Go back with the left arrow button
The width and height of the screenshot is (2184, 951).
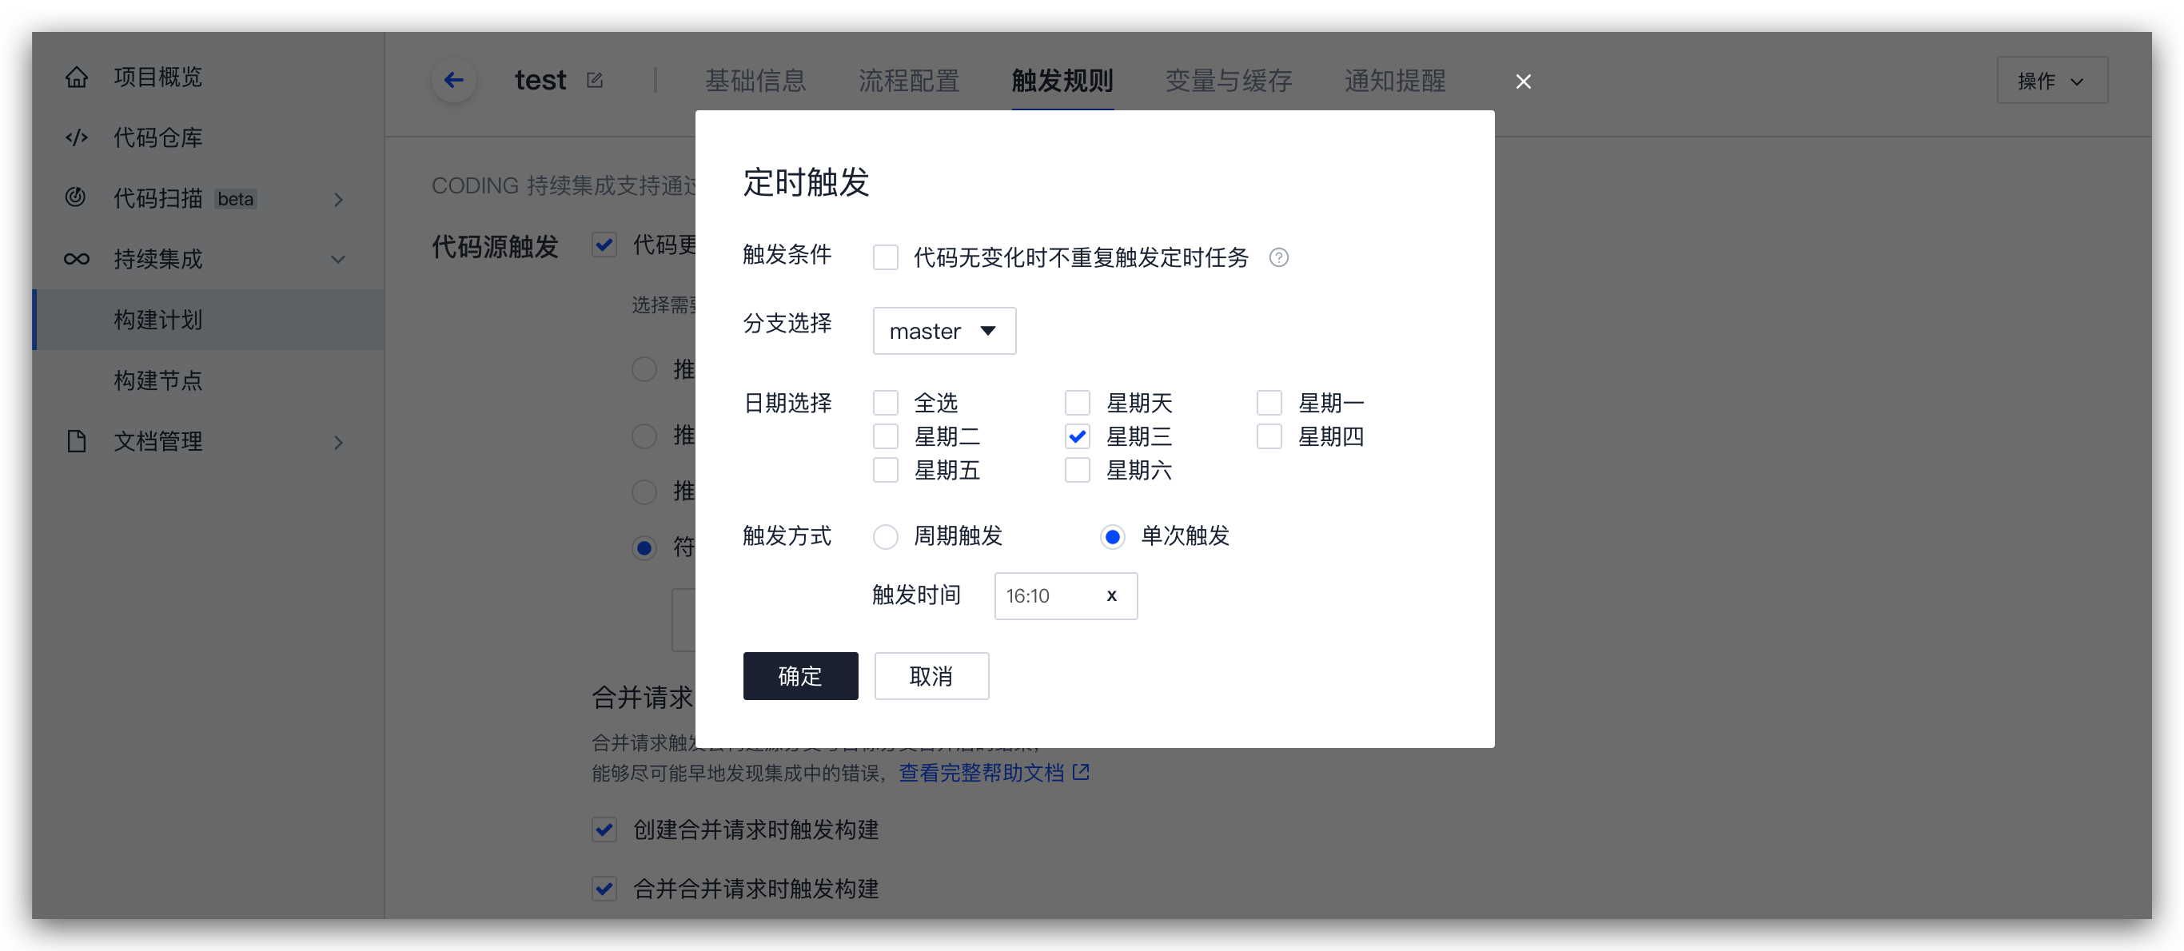click(454, 81)
